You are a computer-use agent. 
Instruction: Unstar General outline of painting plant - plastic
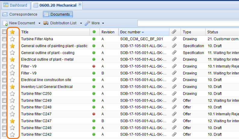(x=12, y=46)
